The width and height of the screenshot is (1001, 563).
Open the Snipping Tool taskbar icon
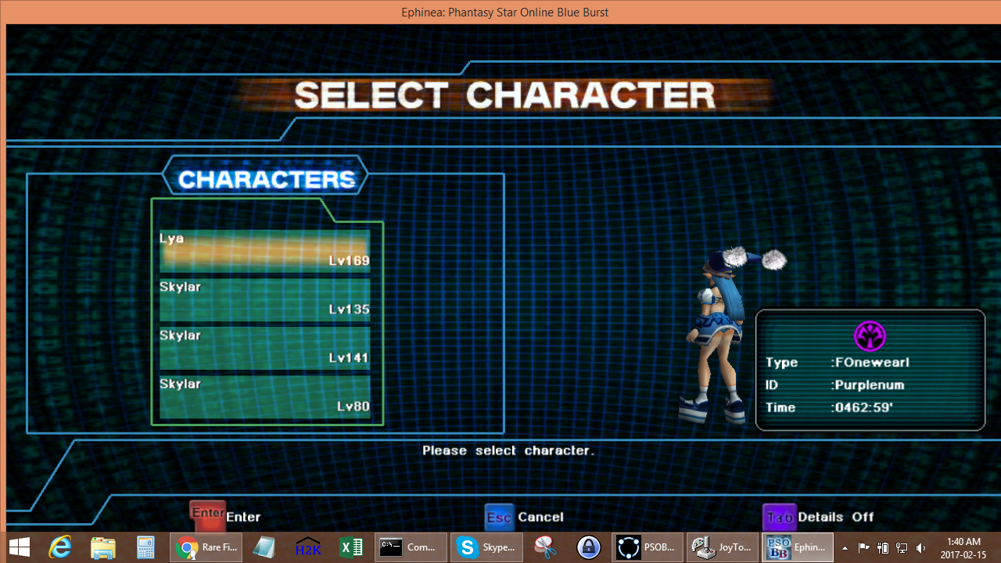(545, 547)
